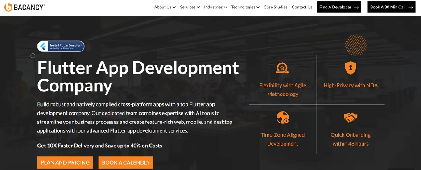Click the Time-Zone globe clock icon
This screenshot has width=421, height=170.
tap(282, 117)
